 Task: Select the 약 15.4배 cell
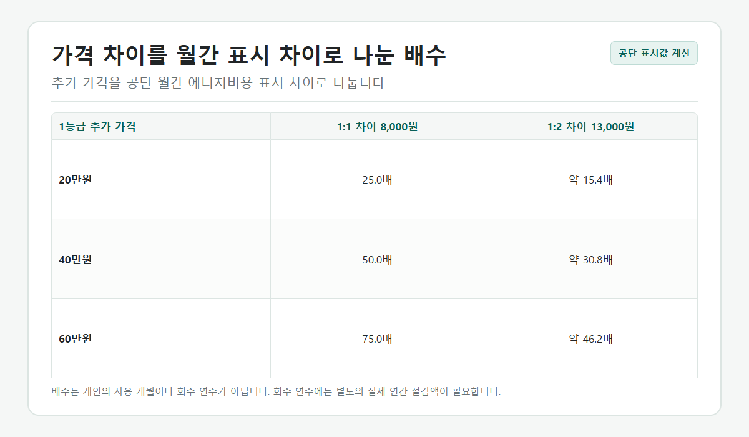pos(590,180)
